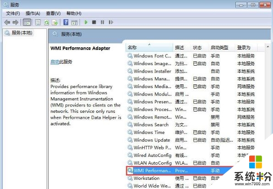
Task: Click the gear icon beside Windows Time
Action: point(130,132)
